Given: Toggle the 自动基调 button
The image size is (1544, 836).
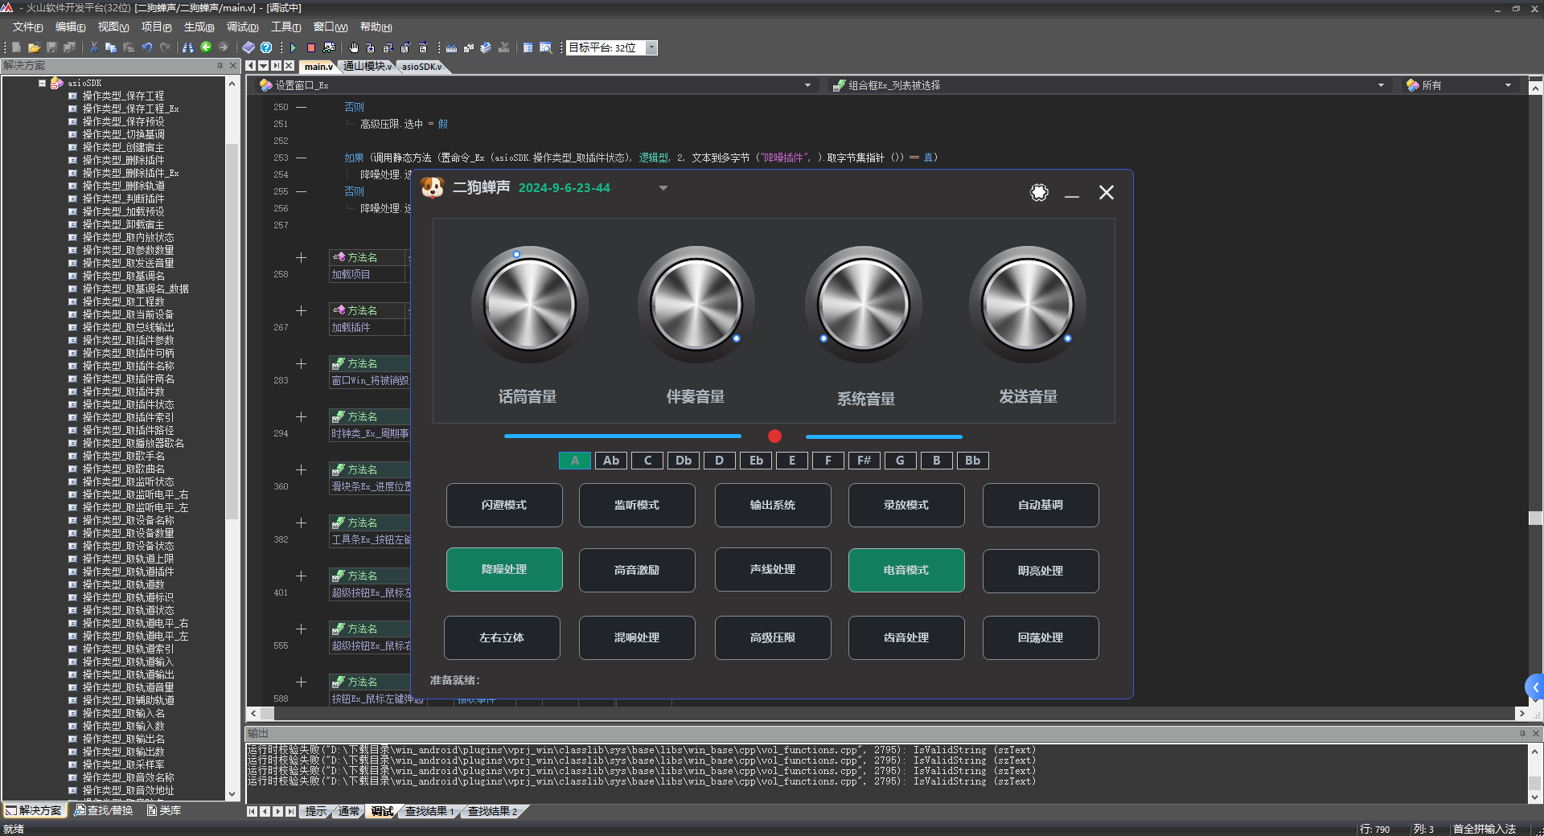Looking at the screenshot, I should pos(1041,505).
